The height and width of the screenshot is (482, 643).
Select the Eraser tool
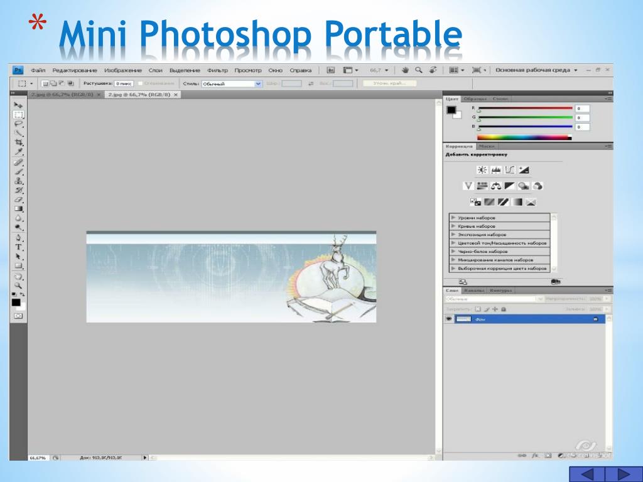18,200
